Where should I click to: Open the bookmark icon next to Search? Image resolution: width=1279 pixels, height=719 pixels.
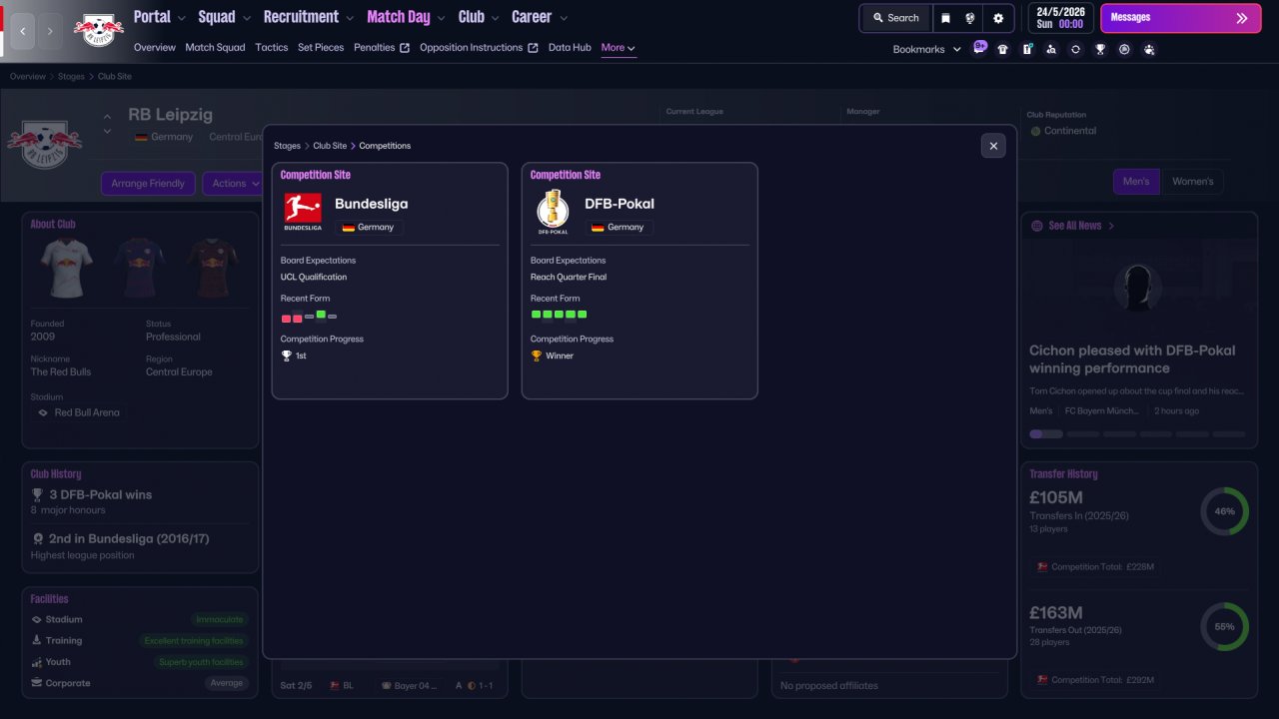(x=945, y=18)
